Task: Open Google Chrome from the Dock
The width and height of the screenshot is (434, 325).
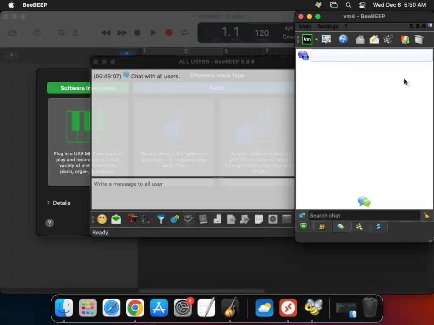Action: tap(135, 308)
